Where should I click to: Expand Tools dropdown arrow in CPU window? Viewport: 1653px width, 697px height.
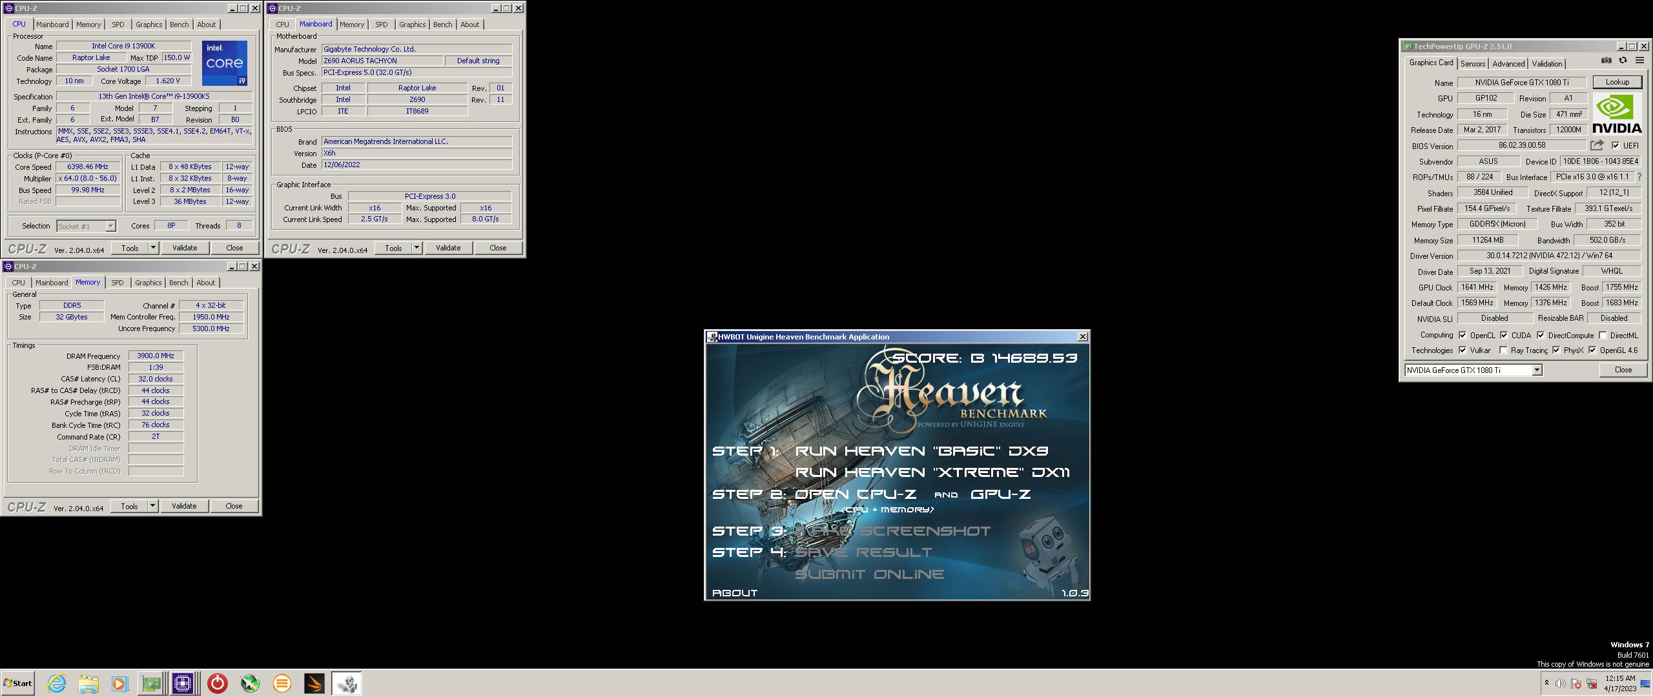tap(153, 248)
